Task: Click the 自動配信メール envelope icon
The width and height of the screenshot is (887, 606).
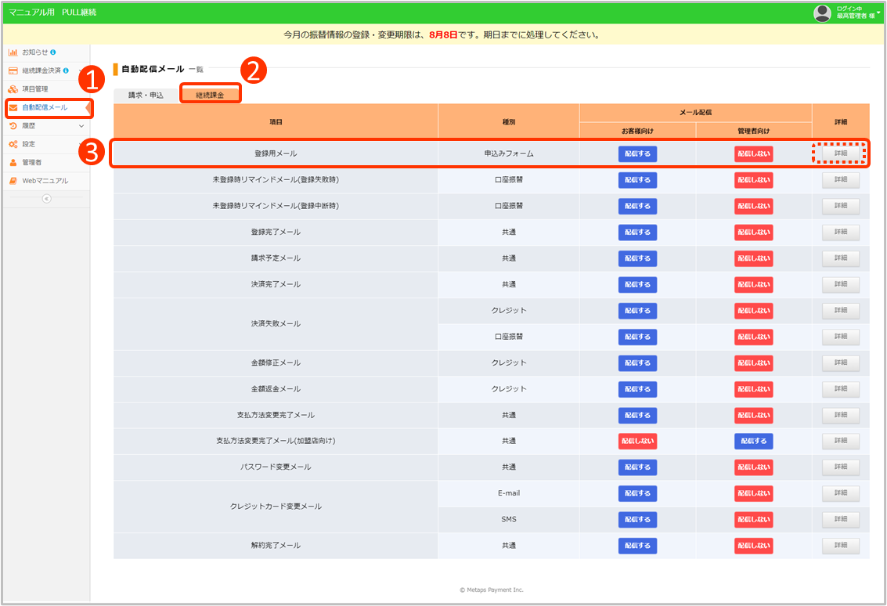Action: 13,107
